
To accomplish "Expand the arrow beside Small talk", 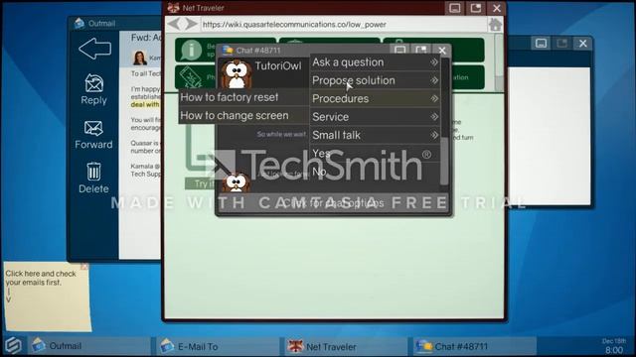I will (x=434, y=135).
